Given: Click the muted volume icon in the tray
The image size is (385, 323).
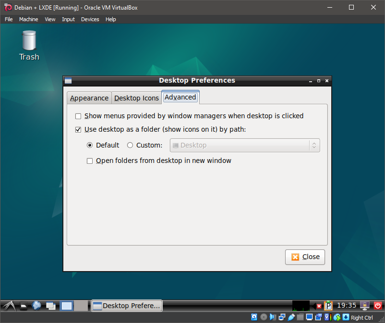Looking at the screenshot, I should click(318, 305).
